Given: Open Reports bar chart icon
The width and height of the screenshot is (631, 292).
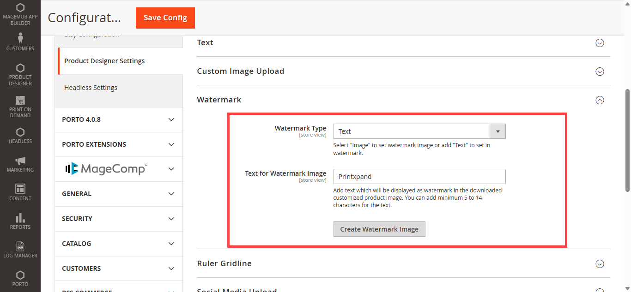Looking at the screenshot, I should (x=20, y=218).
